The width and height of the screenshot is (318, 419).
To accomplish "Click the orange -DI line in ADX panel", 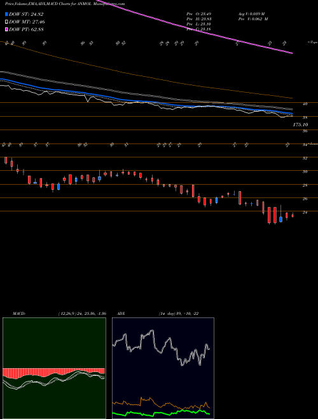I will (x=161, y=404).
